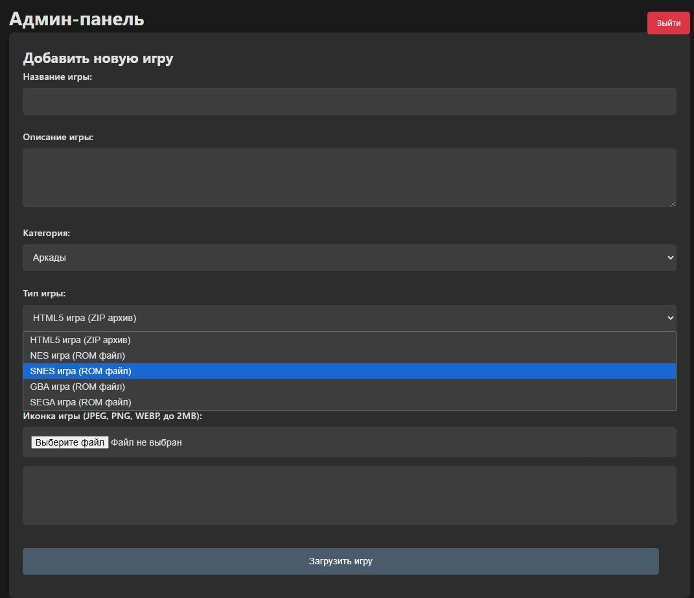Image resolution: width=694 pixels, height=598 pixels.
Task: Click the Тип игры select box
Action: pos(349,318)
